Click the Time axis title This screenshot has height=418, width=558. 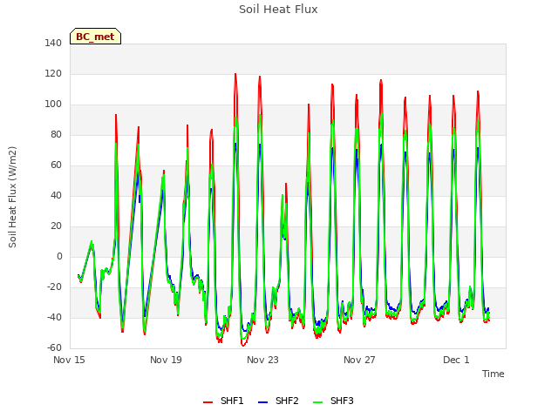pos(493,374)
